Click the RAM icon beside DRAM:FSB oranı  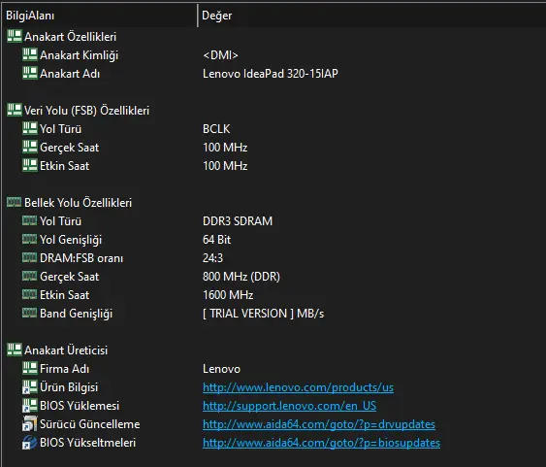pos(30,257)
